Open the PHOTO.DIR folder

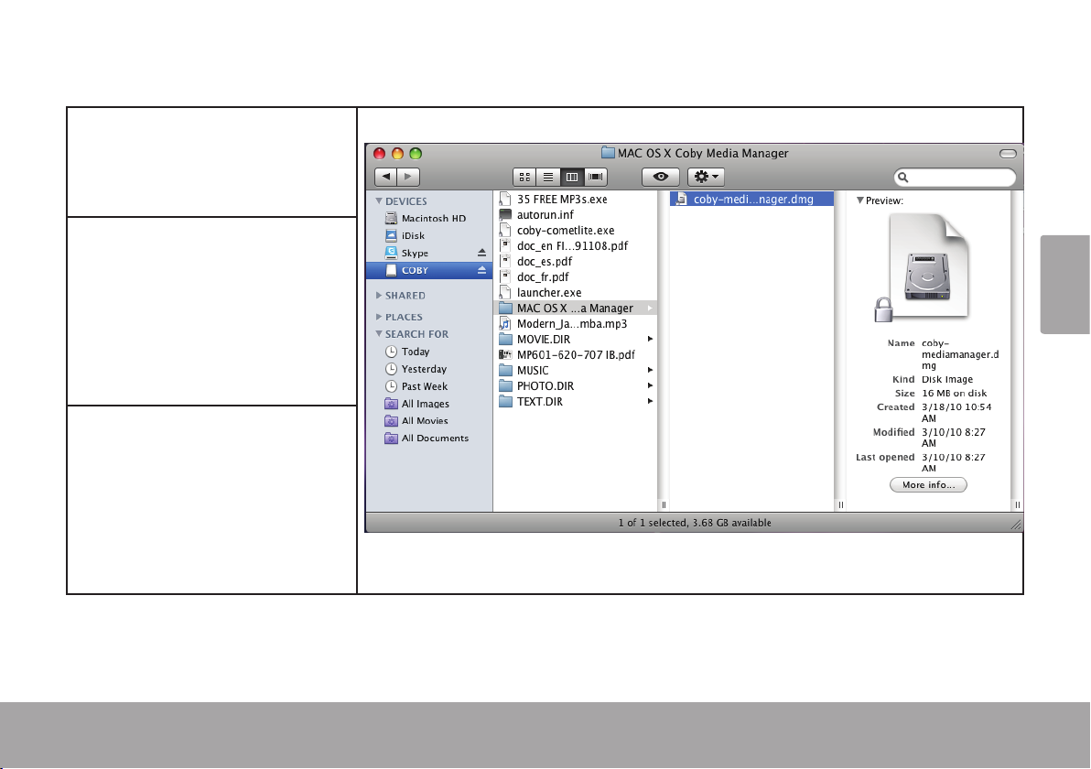pyautogui.click(x=576, y=386)
